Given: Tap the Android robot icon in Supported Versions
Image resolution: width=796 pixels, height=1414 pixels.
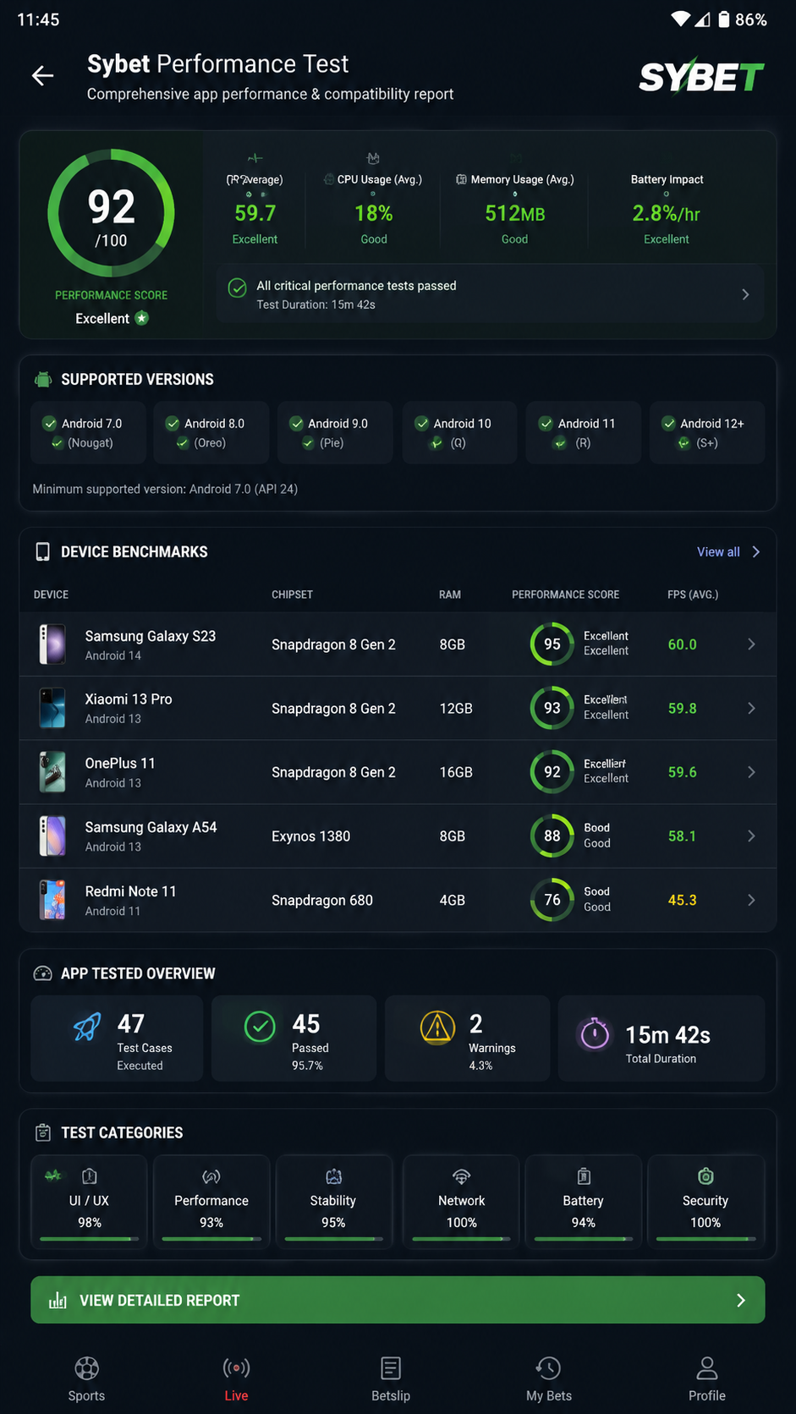Looking at the screenshot, I should point(43,380).
